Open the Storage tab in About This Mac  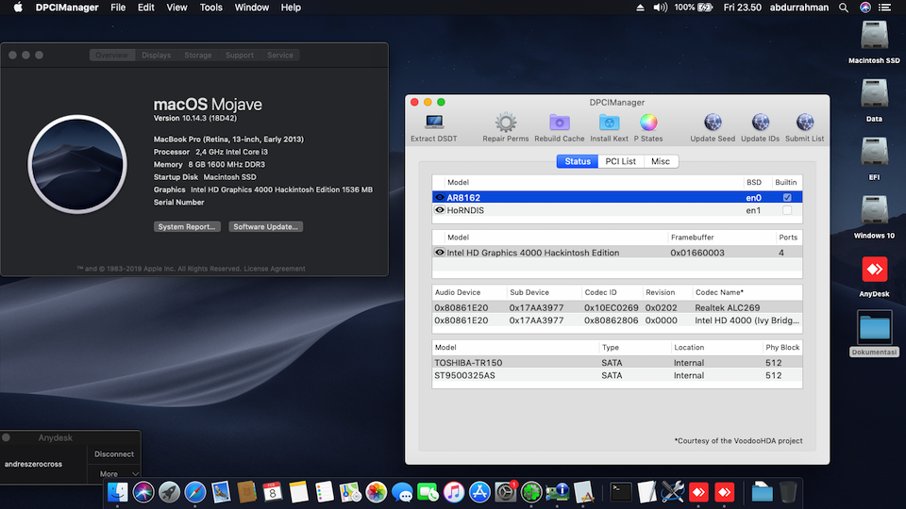197,55
